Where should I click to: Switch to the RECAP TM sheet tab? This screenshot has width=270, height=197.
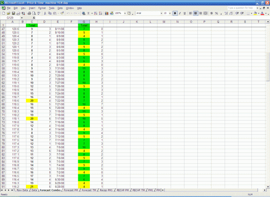[139, 190]
